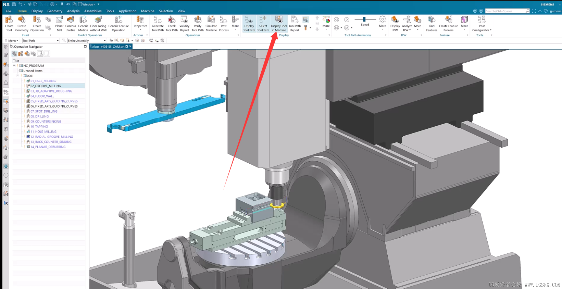562x289 pixels.
Task: Select the Unused Items folder
Action: click(33, 71)
